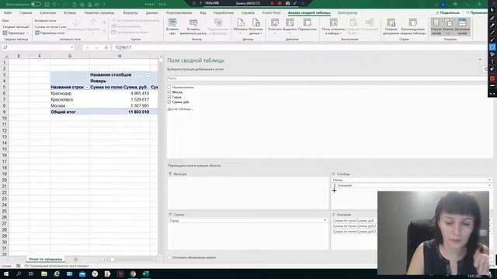Click the Move PivotTable (Переместить) icon
This screenshot has height=279, width=497.
[308, 22]
